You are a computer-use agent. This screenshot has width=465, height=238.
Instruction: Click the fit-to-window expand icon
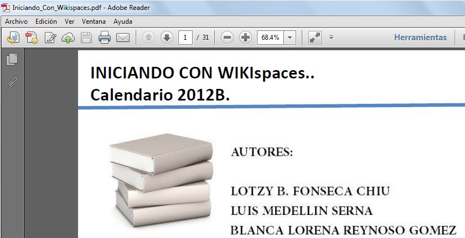(x=314, y=38)
